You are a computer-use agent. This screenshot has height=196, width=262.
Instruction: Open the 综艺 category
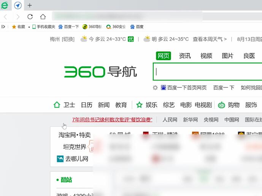(169, 105)
